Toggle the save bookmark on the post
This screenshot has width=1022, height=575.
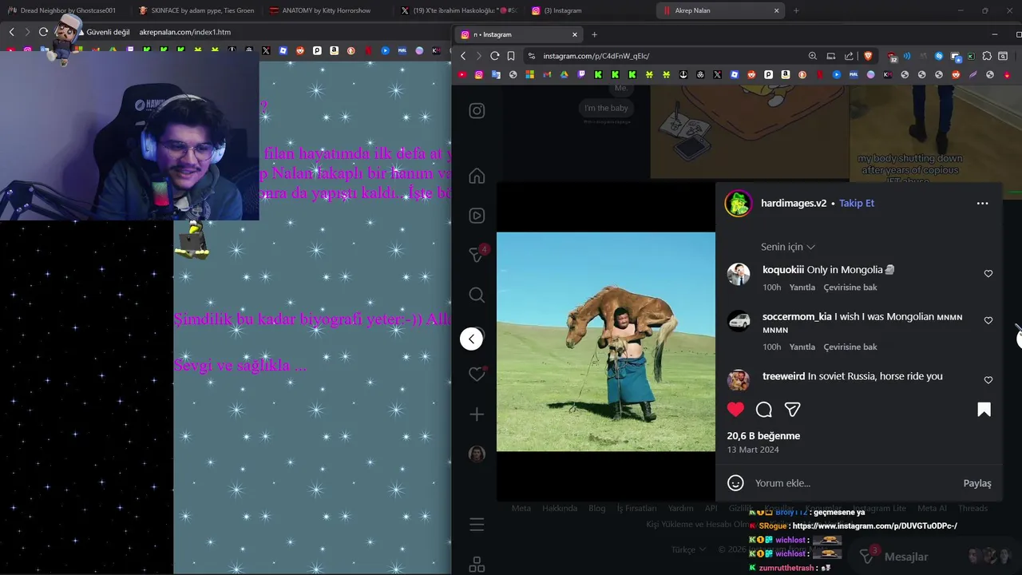point(984,410)
